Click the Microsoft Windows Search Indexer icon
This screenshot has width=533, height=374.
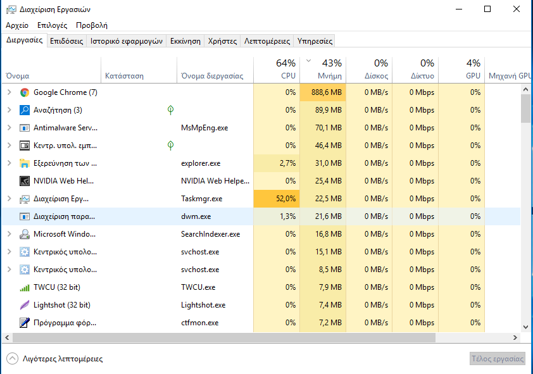[x=25, y=234]
